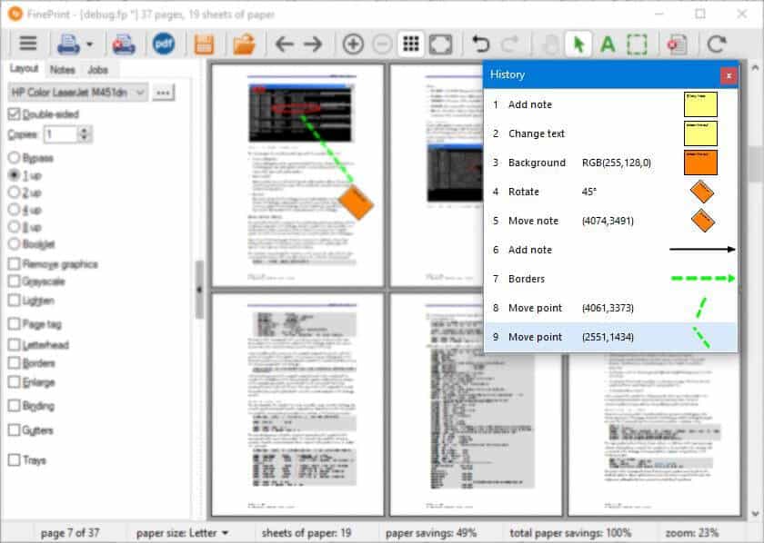This screenshot has height=543, width=764.
Task: Click the blue PDF export icon
Action: [x=164, y=44]
